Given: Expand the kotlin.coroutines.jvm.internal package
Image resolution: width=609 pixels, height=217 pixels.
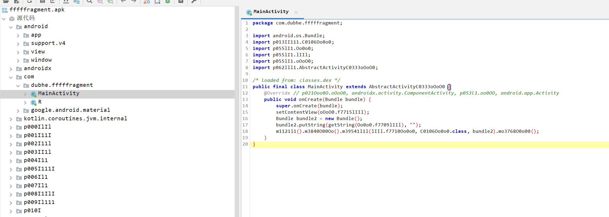Looking at the screenshot, I should click(x=11, y=119).
